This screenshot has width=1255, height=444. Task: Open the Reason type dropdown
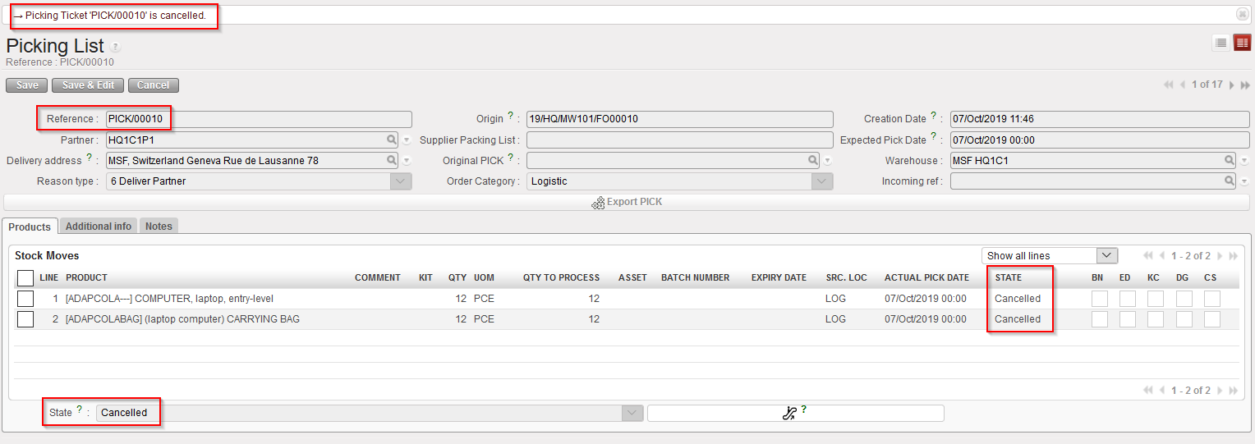(x=402, y=181)
